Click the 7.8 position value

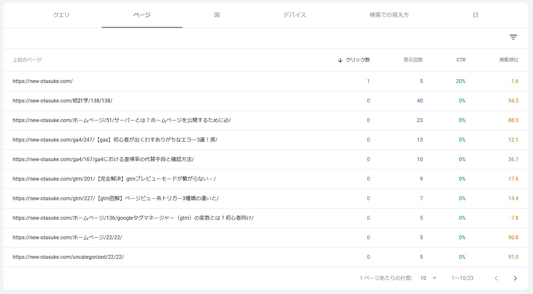pos(515,218)
